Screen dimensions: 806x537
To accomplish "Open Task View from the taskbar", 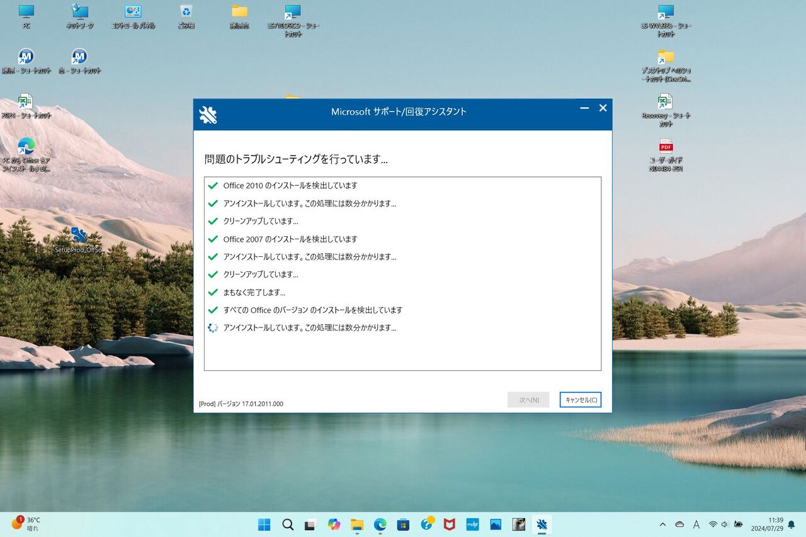I will (x=310, y=524).
